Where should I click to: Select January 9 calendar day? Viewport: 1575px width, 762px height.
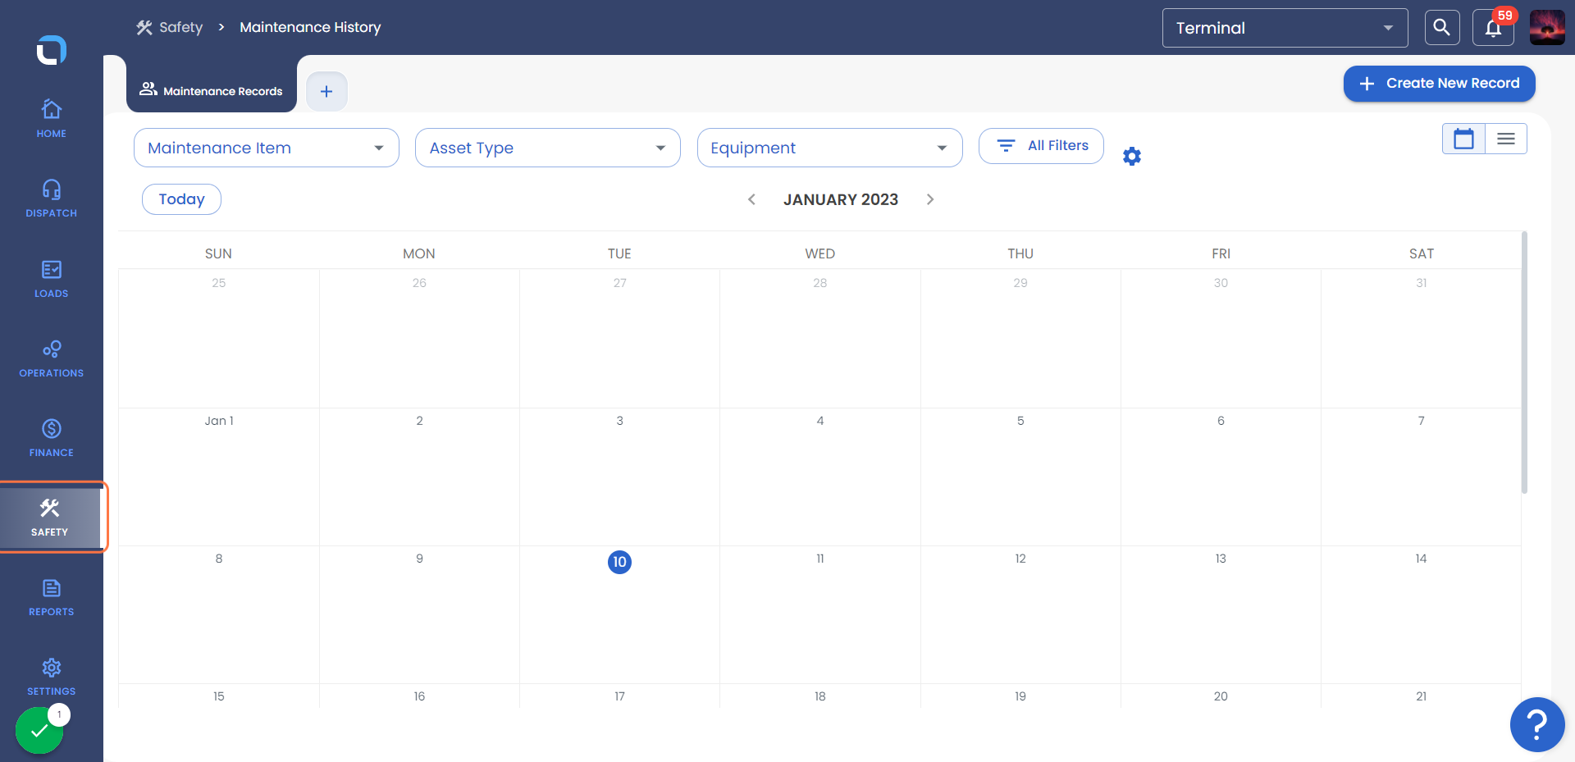coord(419,614)
